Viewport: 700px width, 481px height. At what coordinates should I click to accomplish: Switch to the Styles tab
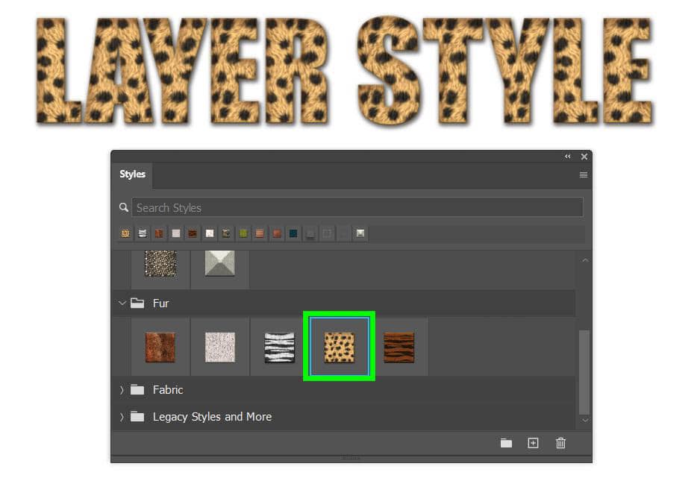[x=132, y=175]
